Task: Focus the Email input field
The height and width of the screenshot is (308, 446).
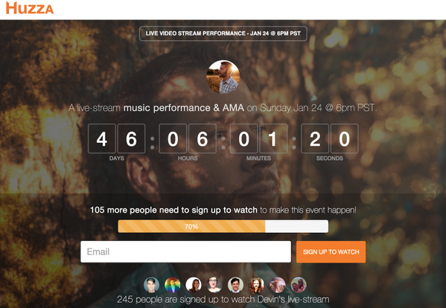Action: [185, 251]
